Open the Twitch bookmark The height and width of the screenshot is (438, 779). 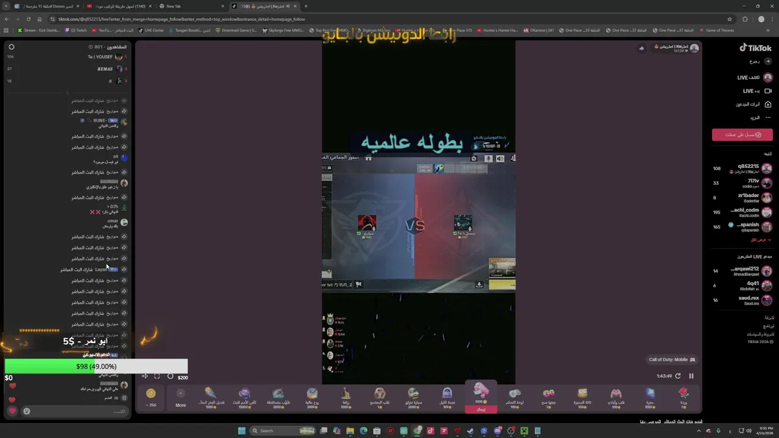pos(75,30)
